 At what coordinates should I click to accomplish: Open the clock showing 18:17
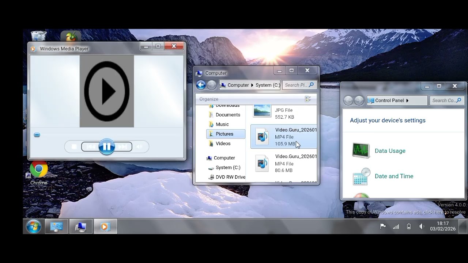point(443,226)
